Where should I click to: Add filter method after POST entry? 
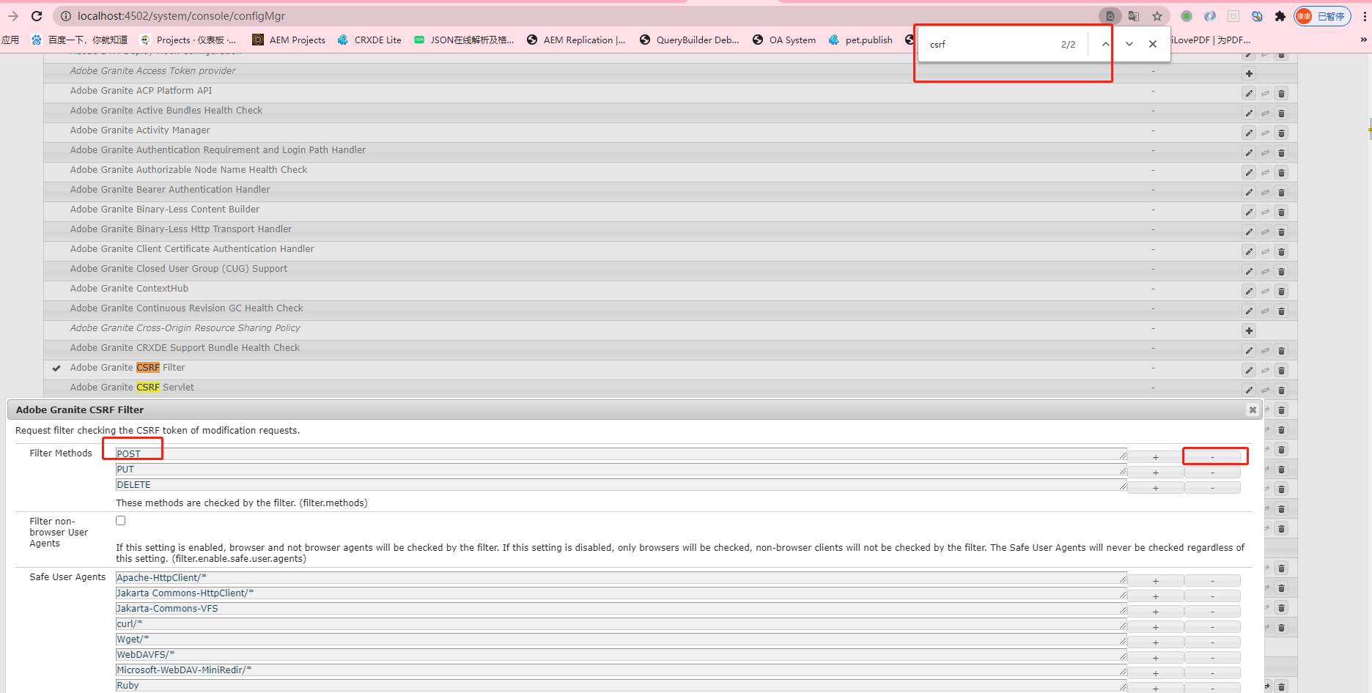click(1155, 457)
